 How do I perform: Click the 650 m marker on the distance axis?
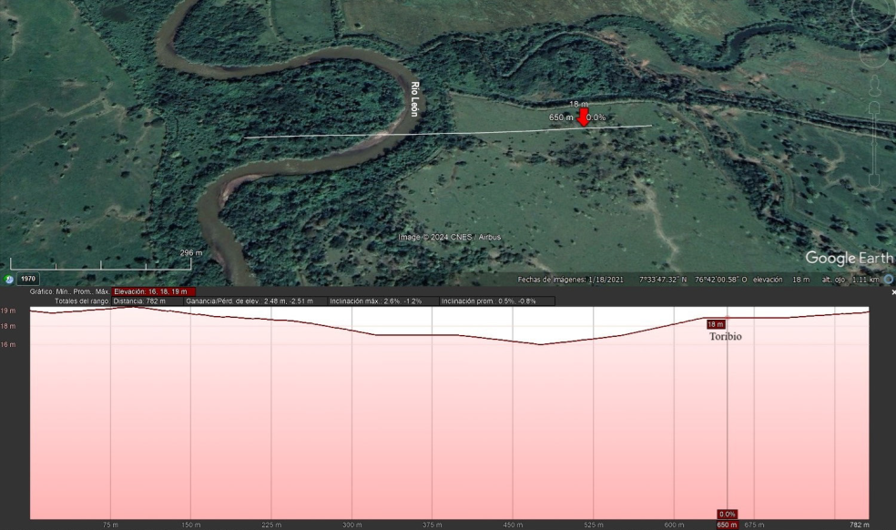click(x=727, y=525)
